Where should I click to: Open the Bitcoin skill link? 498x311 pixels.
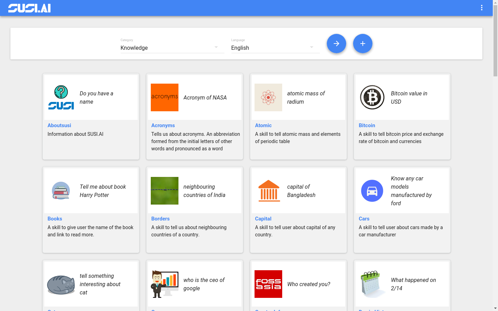coord(367,125)
